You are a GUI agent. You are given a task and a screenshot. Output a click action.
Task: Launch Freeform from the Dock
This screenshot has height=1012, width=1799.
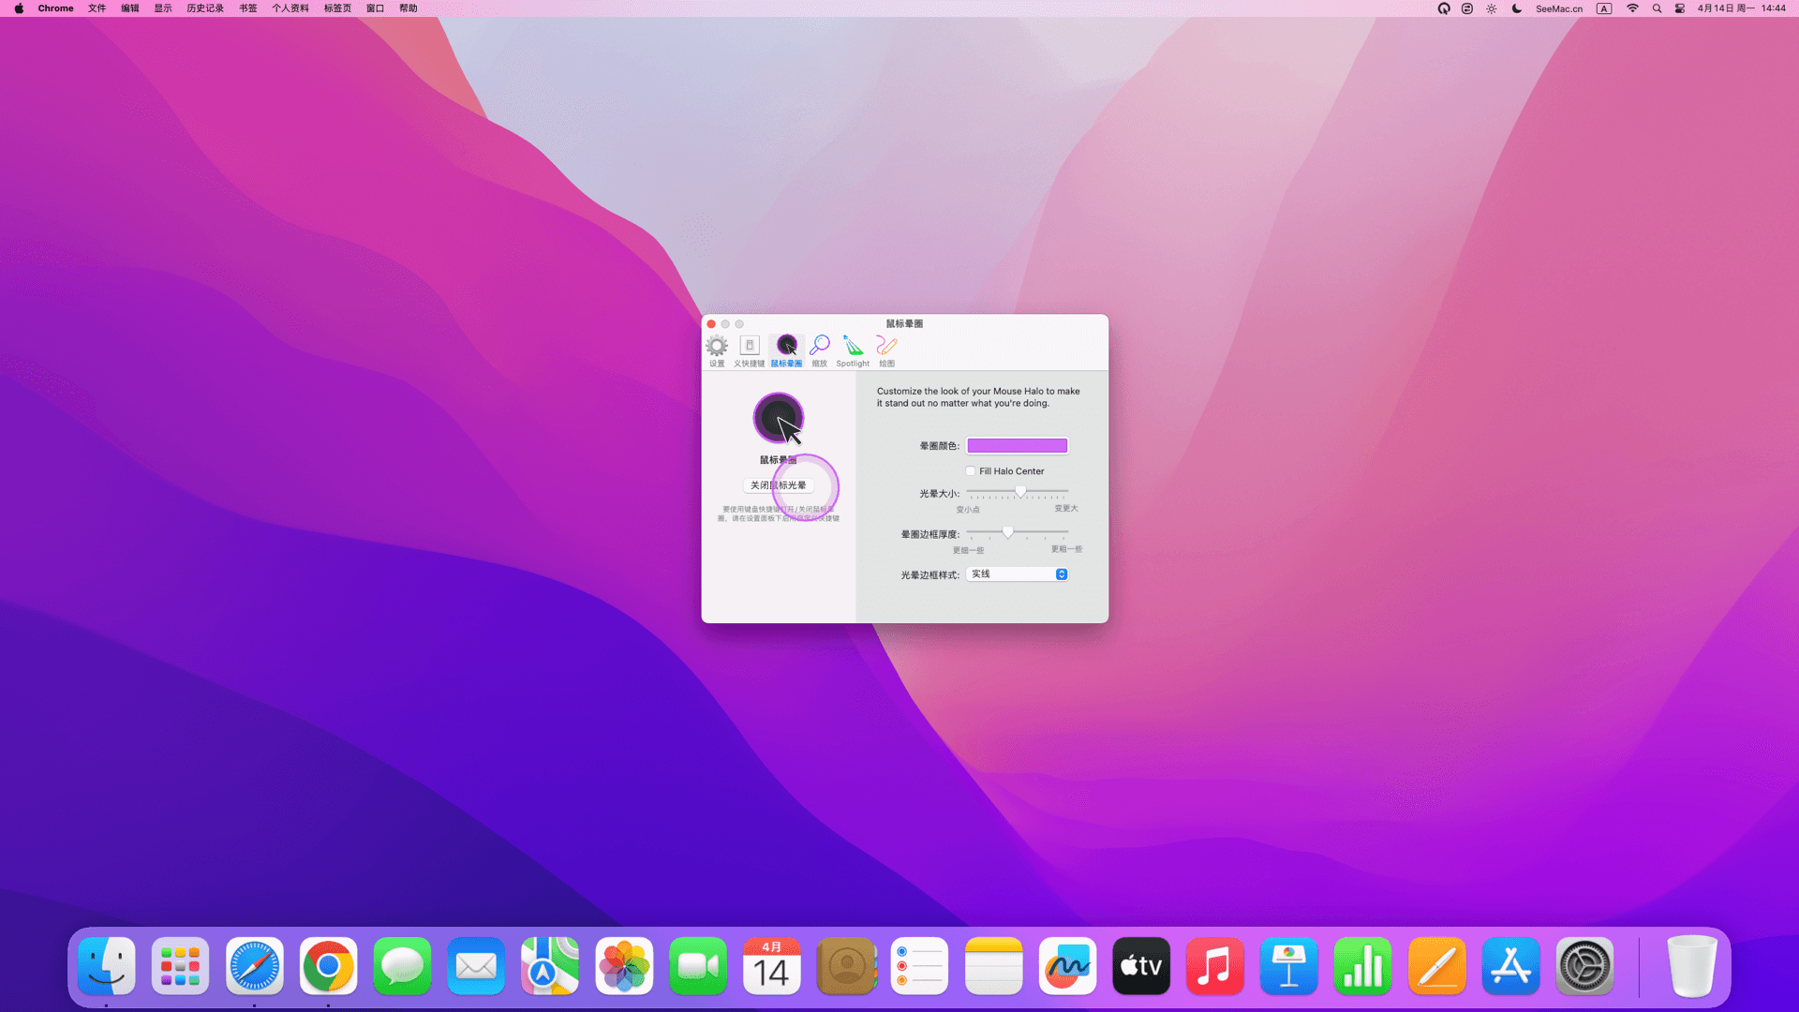[x=1067, y=966]
